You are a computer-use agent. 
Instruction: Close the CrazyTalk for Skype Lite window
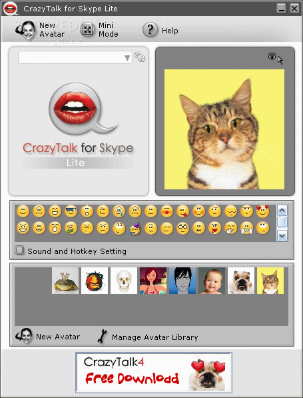294,9
